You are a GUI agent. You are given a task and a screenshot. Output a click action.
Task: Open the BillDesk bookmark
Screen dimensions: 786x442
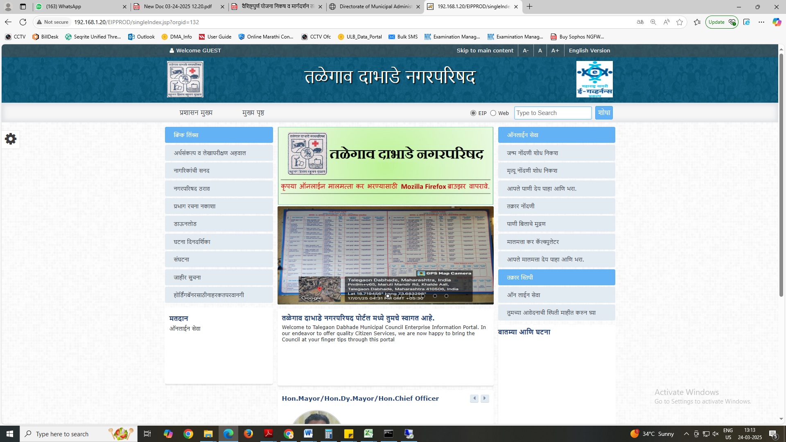45,37
